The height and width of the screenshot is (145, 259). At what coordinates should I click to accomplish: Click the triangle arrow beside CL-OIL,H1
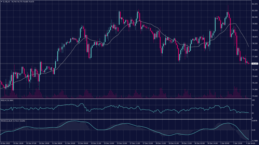tap(1, 2)
